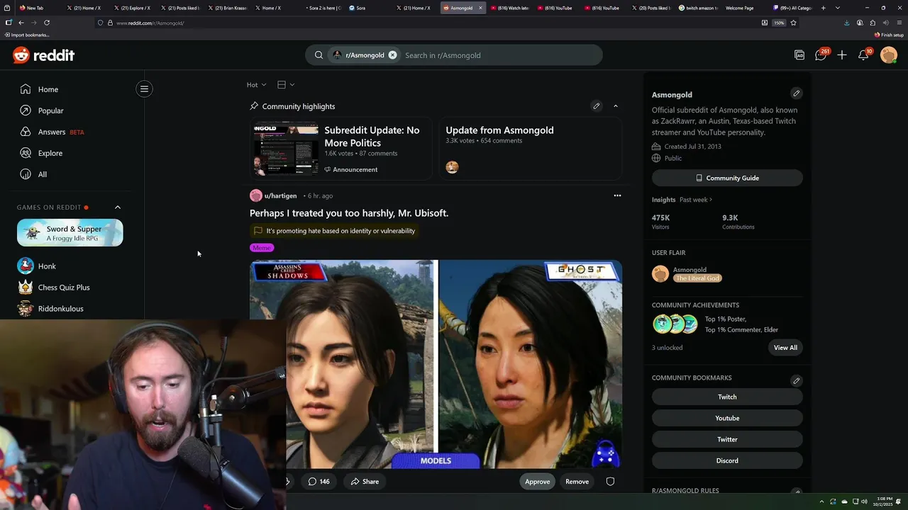Open notifications bell icon

(x=863, y=55)
